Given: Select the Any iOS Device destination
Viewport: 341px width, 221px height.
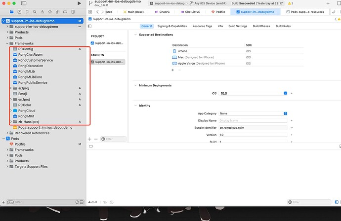Looking at the screenshot, I should [x=208, y=3].
